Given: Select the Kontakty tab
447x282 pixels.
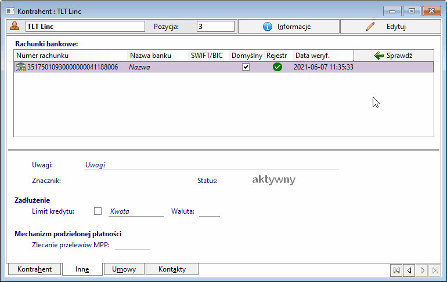Looking at the screenshot, I should [172, 269].
